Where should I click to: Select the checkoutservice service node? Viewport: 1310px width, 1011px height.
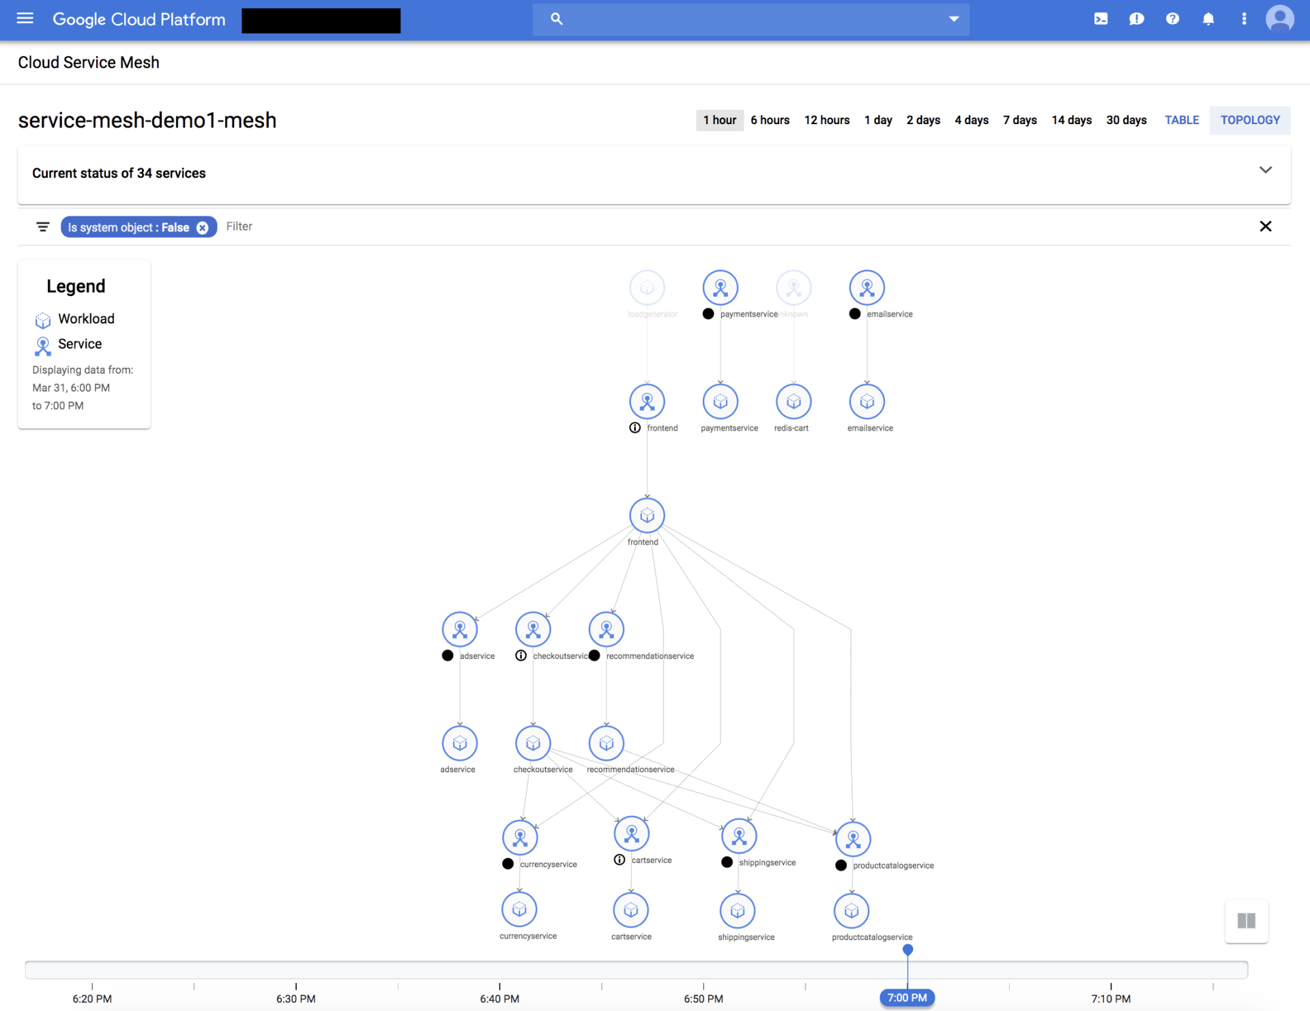click(x=533, y=630)
